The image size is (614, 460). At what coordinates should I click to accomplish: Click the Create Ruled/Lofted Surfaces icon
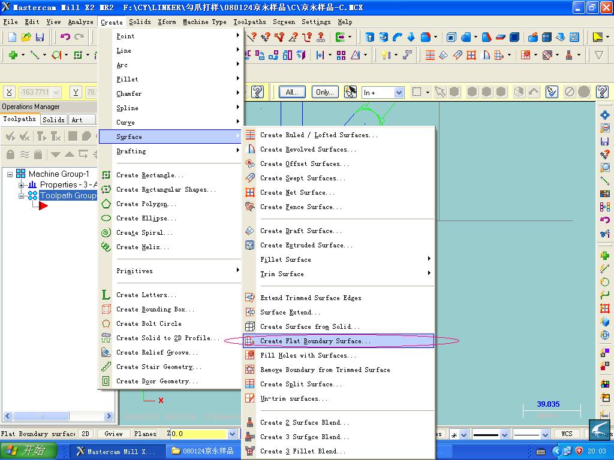[x=250, y=135]
